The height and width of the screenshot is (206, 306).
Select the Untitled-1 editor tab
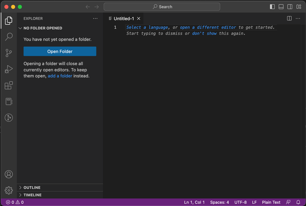click(x=123, y=18)
